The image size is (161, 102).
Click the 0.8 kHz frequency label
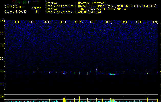[2, 71]
